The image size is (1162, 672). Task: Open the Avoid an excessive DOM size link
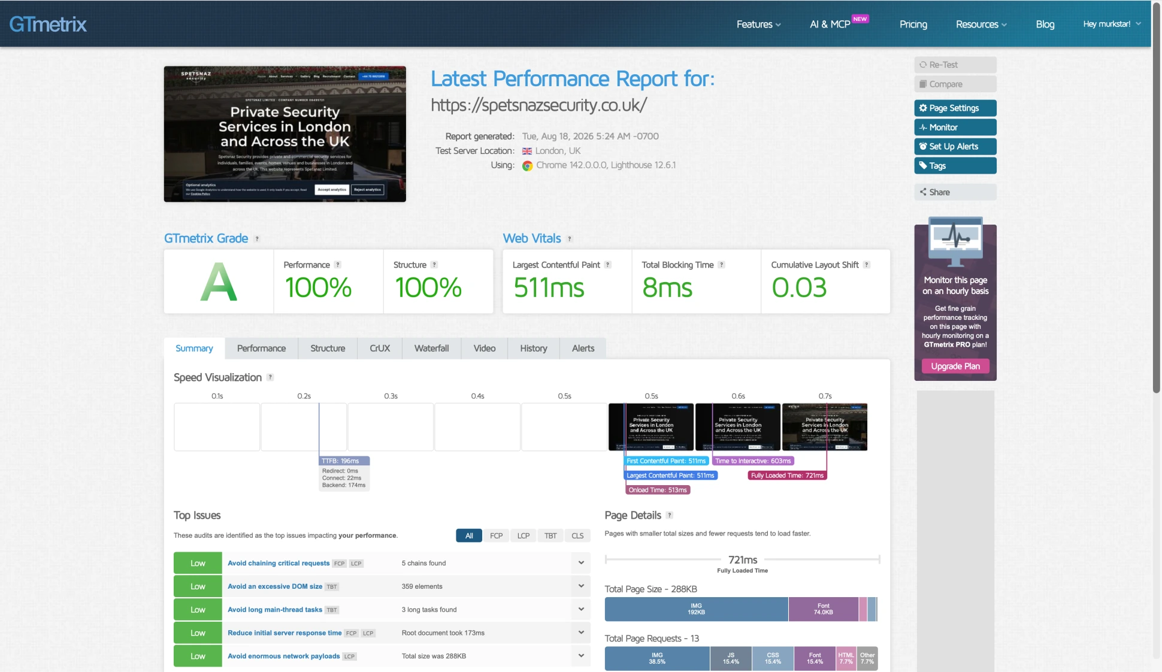pyautogui.click(x=275, y=586)
